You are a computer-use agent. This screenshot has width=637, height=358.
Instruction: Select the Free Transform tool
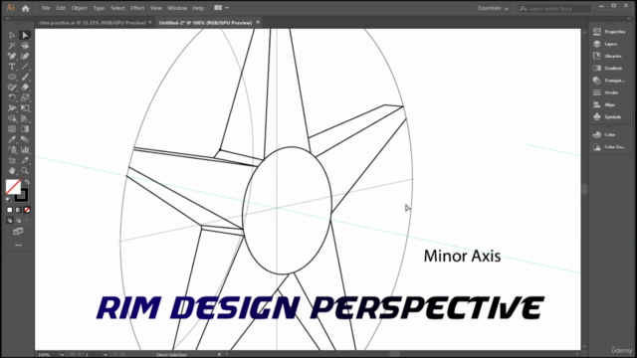tap(25, 108)
